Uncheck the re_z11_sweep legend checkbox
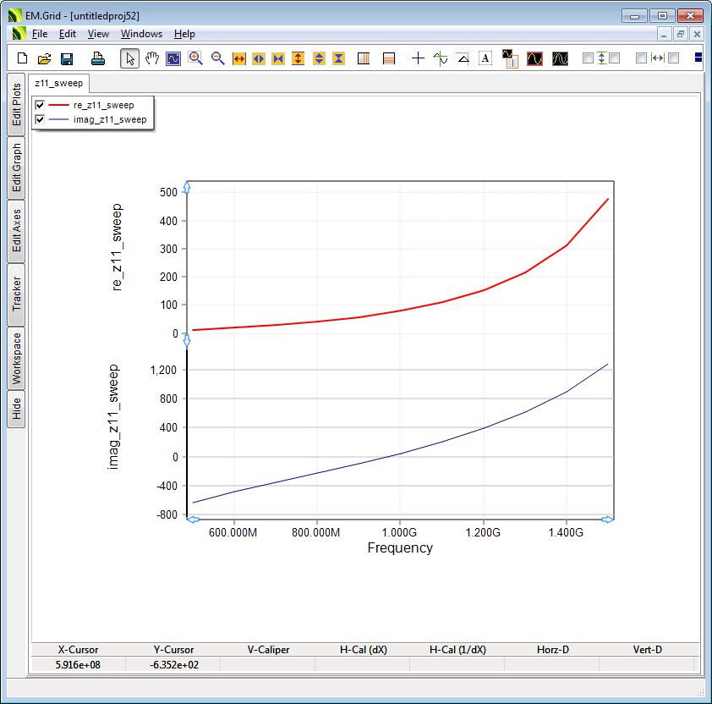Viewport: 712px width, 704px height. click(40, 105)
